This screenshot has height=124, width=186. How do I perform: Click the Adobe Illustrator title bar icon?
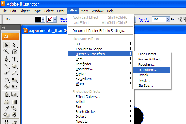click(3, 3)
